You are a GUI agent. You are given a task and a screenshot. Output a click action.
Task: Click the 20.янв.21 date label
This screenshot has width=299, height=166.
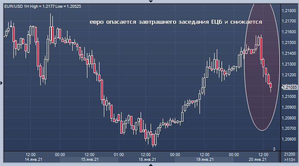pyautogui.click(x=257, y=160)
